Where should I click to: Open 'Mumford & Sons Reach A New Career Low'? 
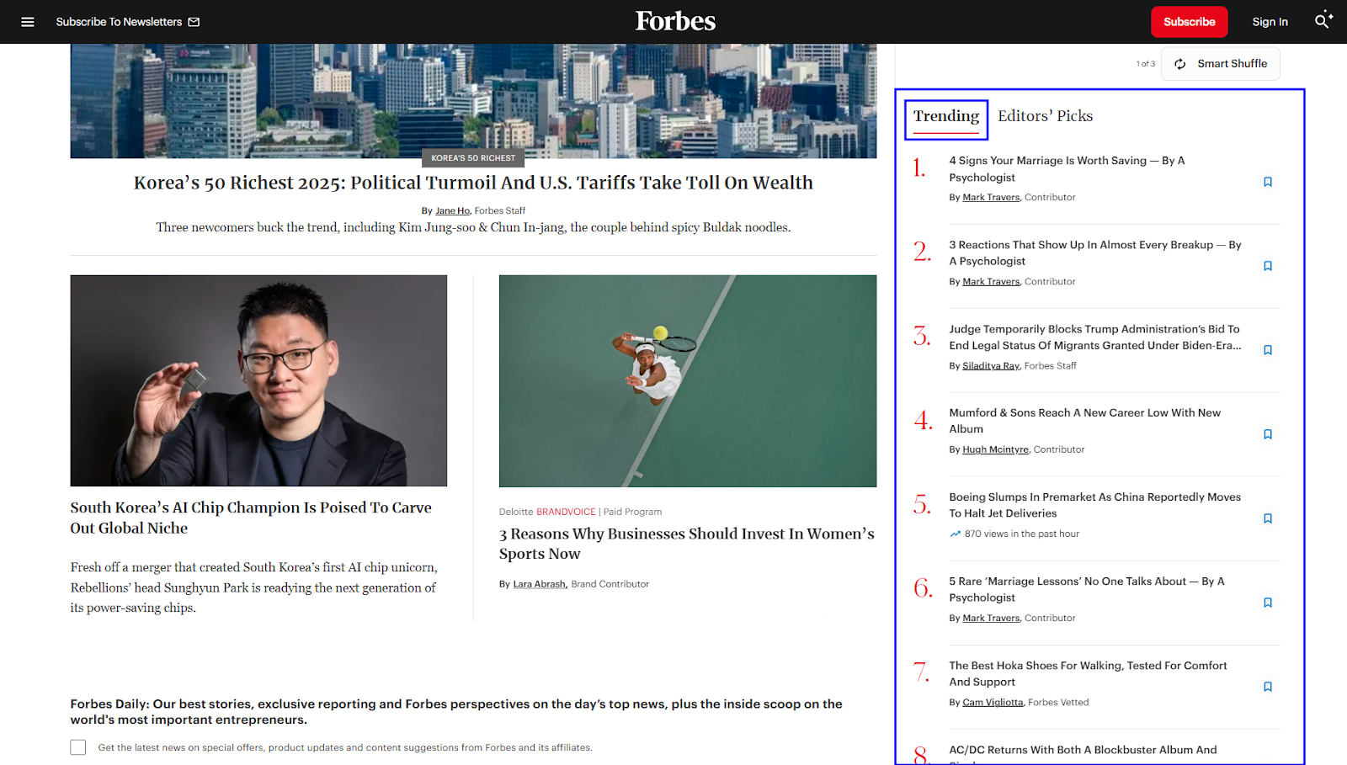(1085, 421)
